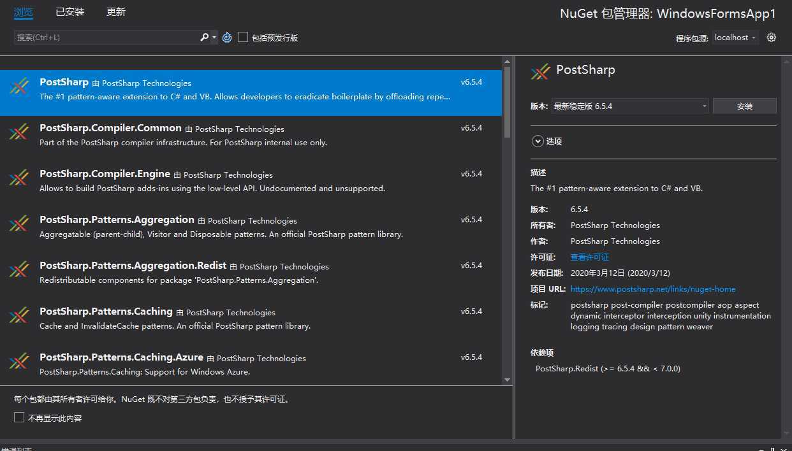Screen dimensions: 792x451
Task: Click the 作者 value PostSharp Technologies
Action: (x=615, y=241)
